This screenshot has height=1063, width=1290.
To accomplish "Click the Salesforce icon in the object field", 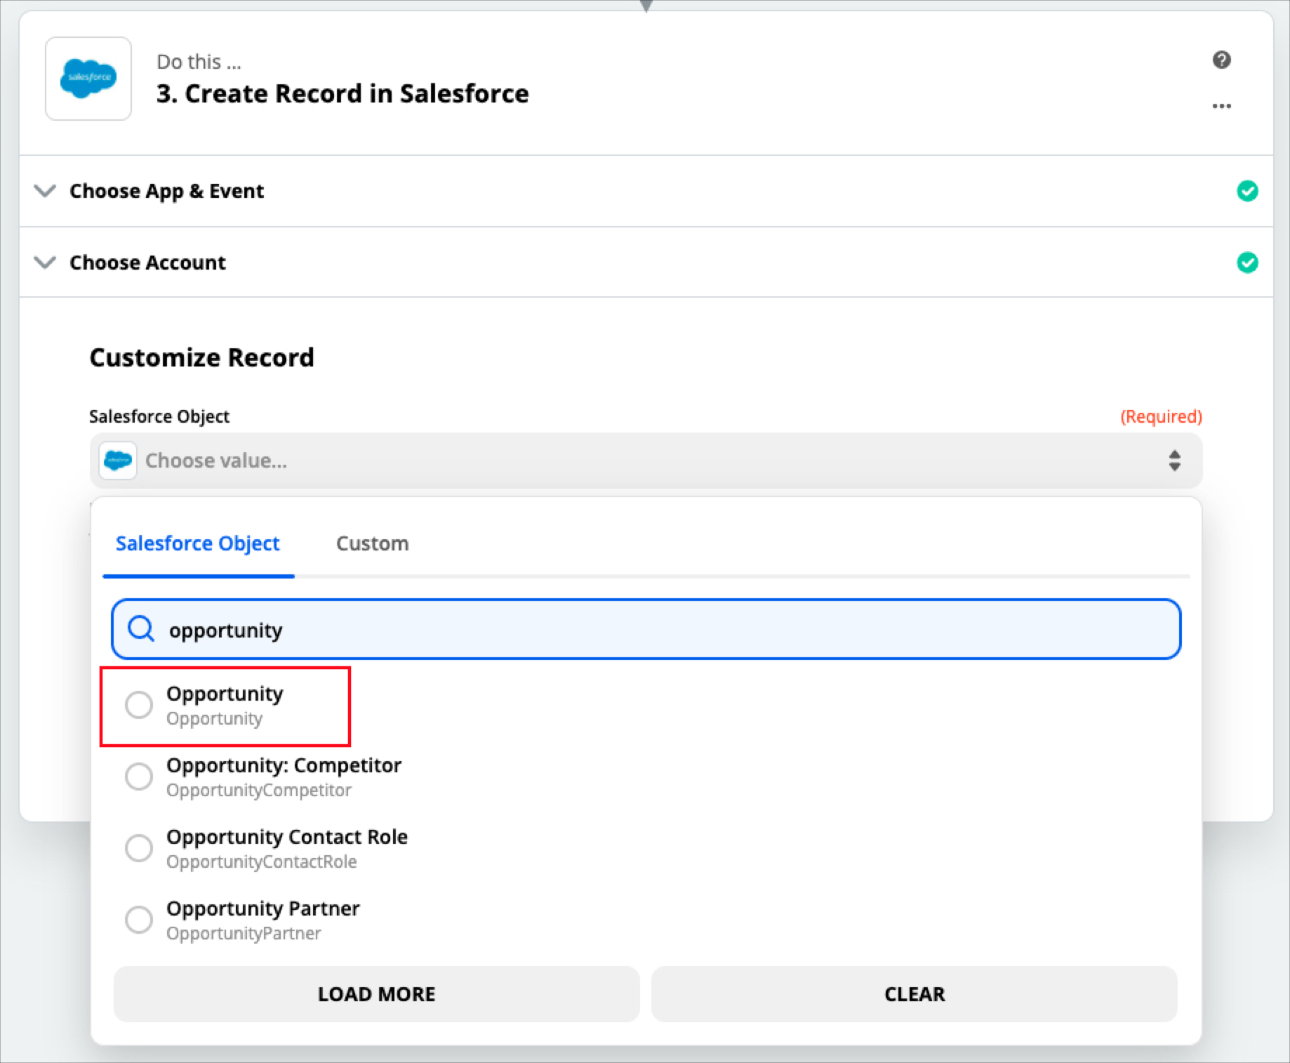I will coord(118,461).
